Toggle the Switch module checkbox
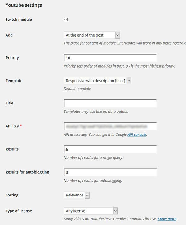186x225 pixels. [x=66, y=20]
